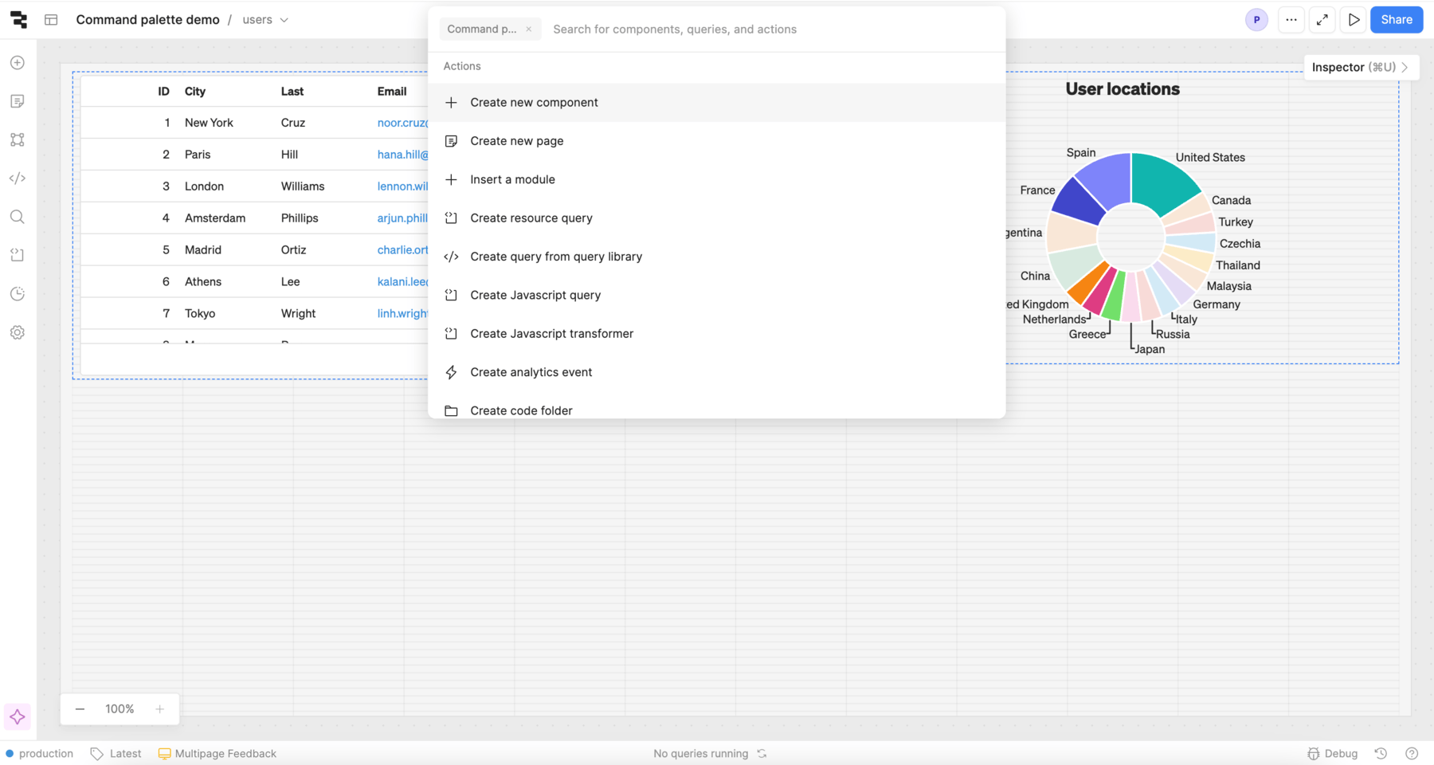Screen dimensions: 1434x765
Task: Click the production environment indicator
Action: point(39,754)
